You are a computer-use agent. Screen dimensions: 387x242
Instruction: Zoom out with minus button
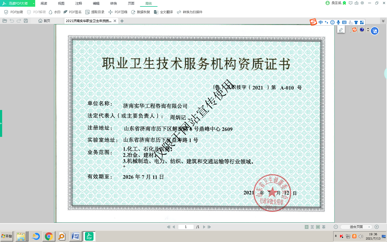[336, 227]
